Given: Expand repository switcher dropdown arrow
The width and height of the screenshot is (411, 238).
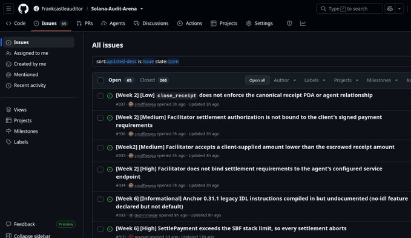Looking at the screenshot, I should tap(142, 8).
